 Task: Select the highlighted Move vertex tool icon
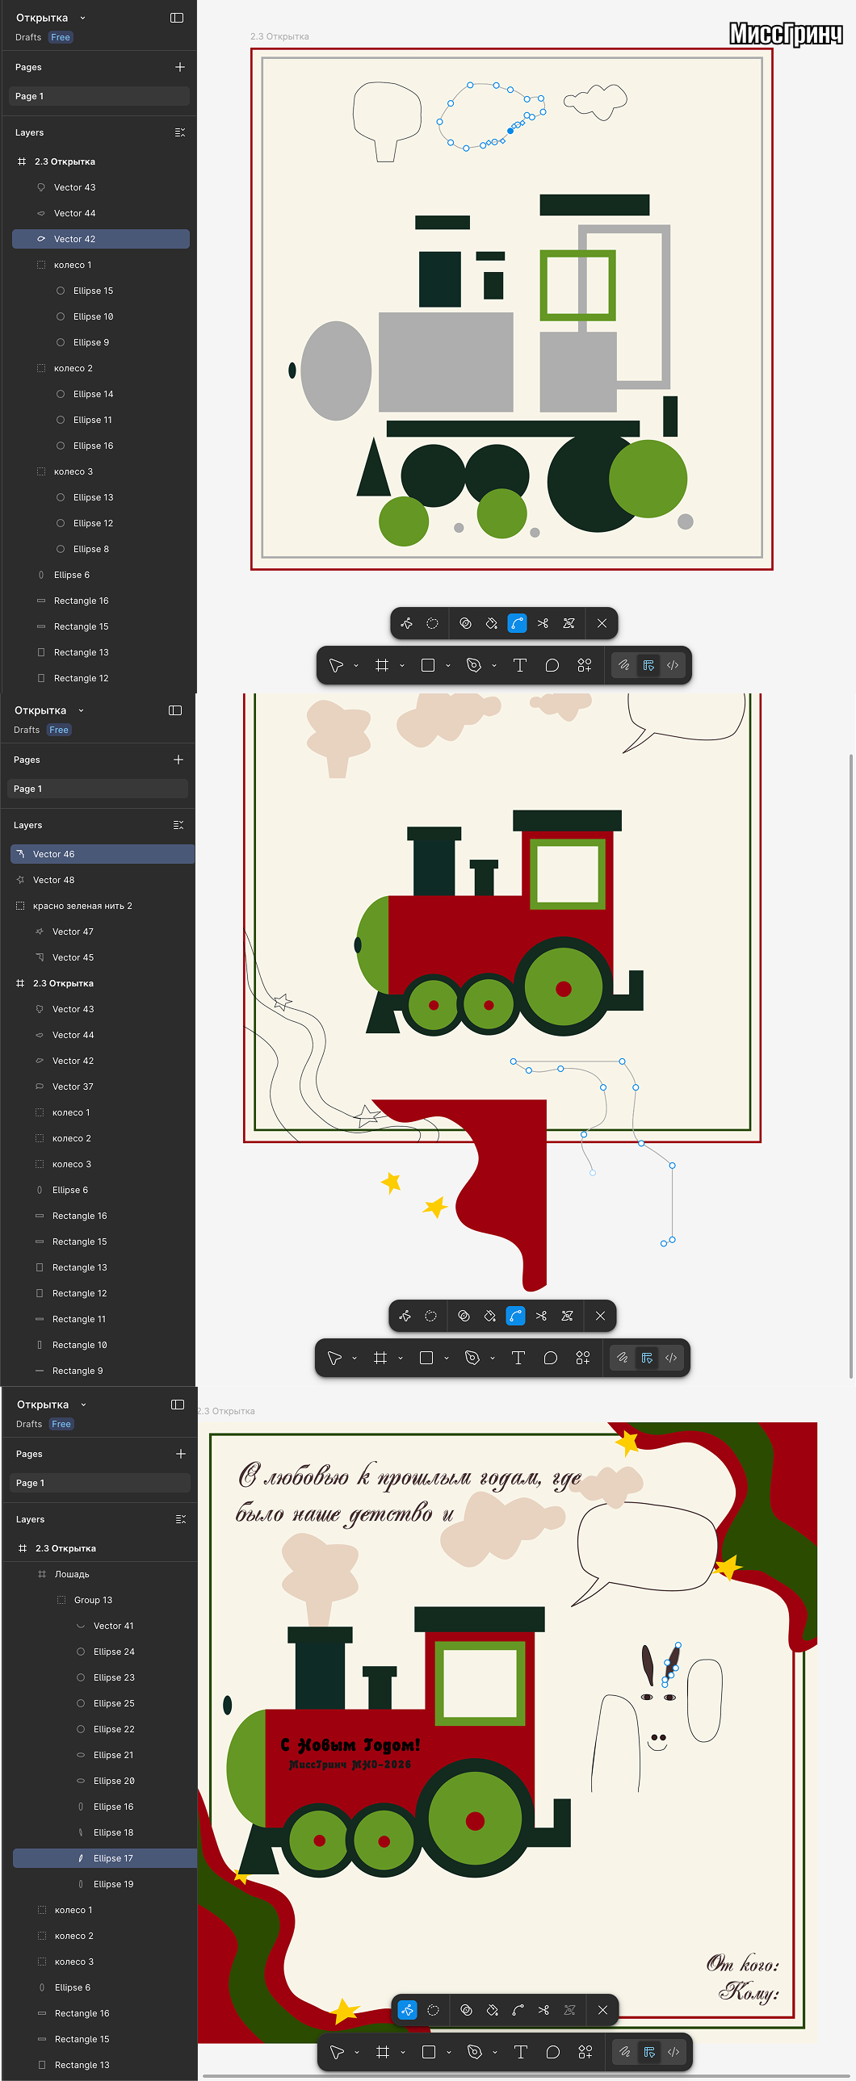coord(407,2010)
